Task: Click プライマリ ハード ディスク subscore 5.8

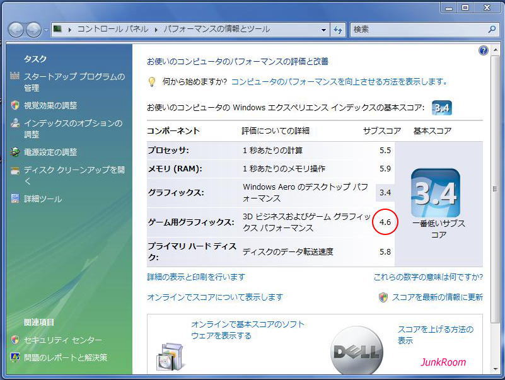Action: (x=385, y=251)
